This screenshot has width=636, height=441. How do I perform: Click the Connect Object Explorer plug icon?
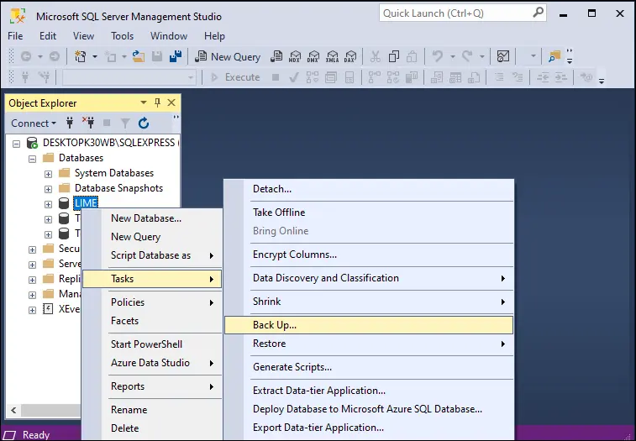coord(70,123)
